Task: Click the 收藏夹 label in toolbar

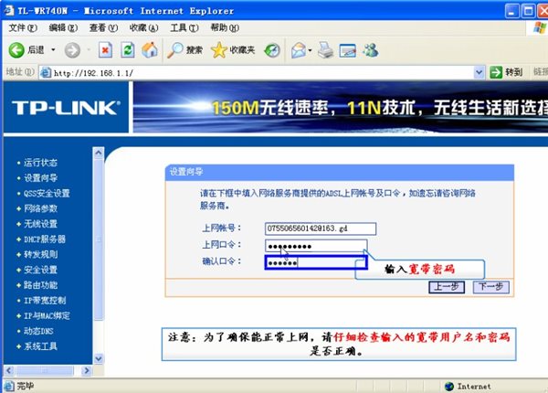Action: click(x=242, y=50)
